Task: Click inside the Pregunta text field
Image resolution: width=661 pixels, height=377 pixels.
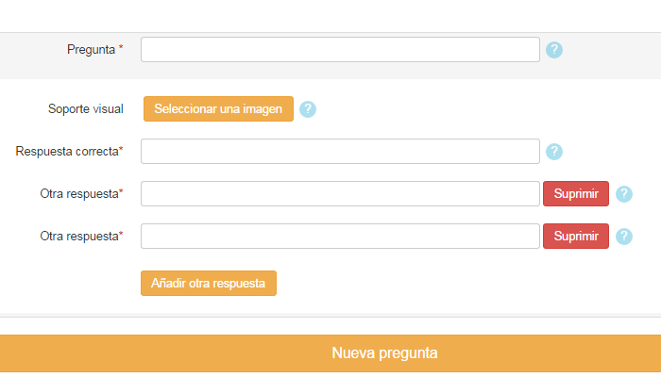Action: pyautogui.click(x=340, y=50)
